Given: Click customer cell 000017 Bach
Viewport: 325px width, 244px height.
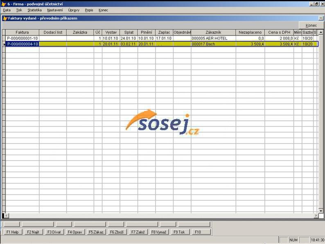Looking at the screenshot, I should 213,44.
